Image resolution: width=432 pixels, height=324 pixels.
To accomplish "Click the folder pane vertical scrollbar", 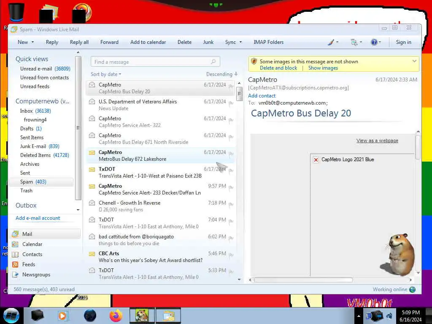I will coord(78,128).
